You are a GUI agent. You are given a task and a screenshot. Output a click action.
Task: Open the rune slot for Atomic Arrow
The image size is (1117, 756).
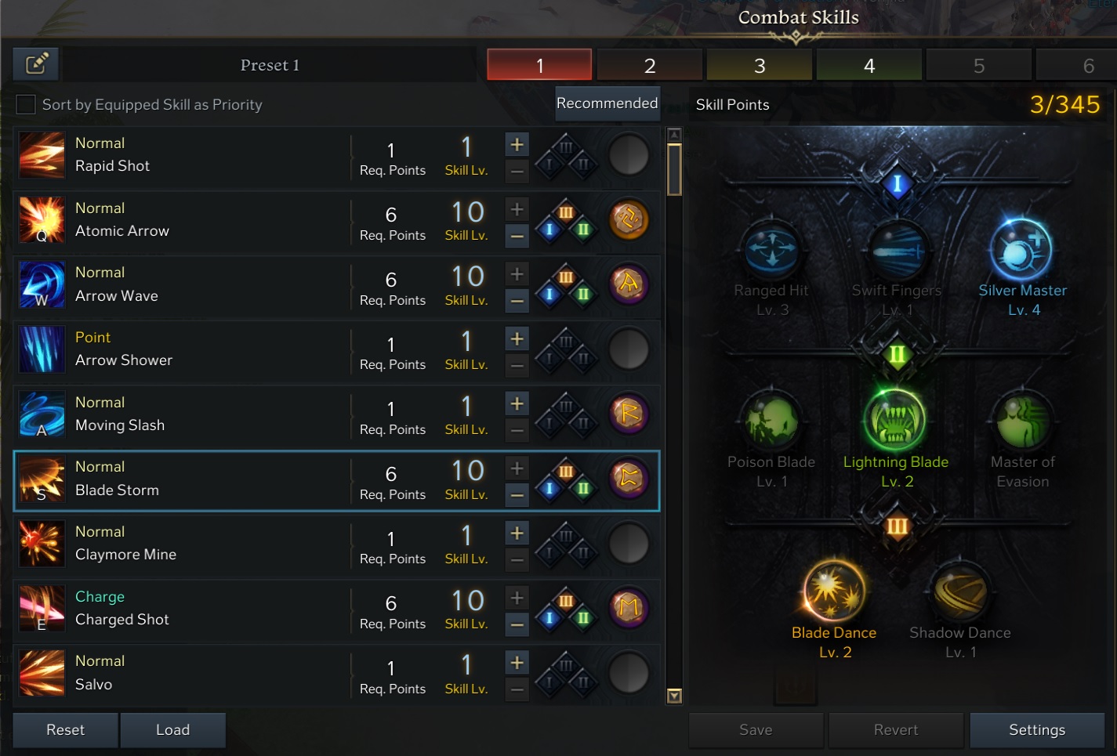click(629, 219)
